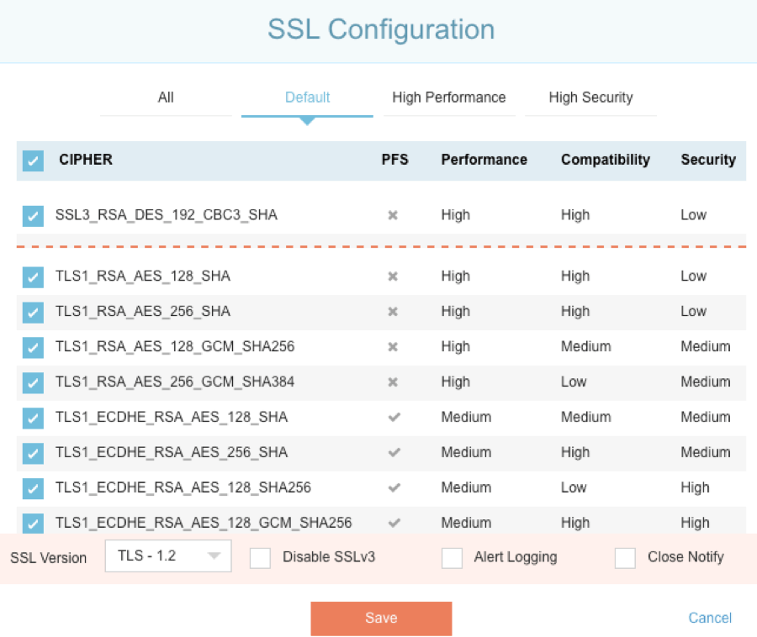Screen dimensions: 757x637
Task: Toggle the select-all CIPHER header checkbox
Action: 33,161
